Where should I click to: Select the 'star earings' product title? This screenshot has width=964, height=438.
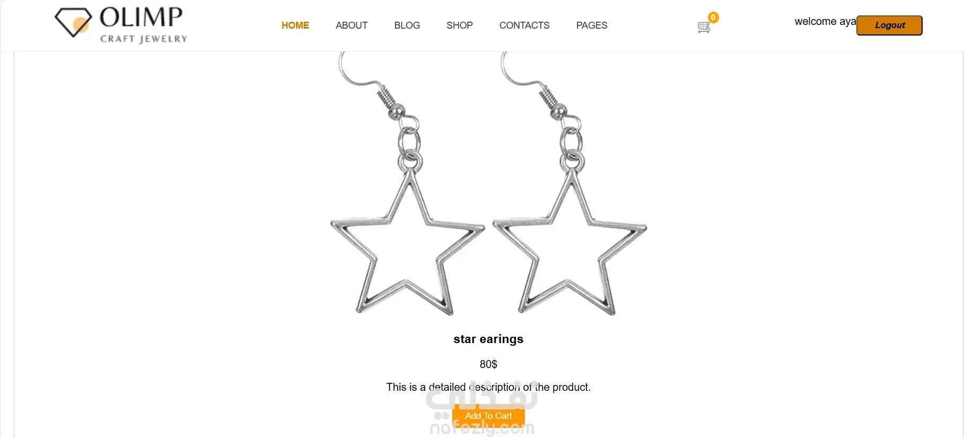click(x=488, y=339)
